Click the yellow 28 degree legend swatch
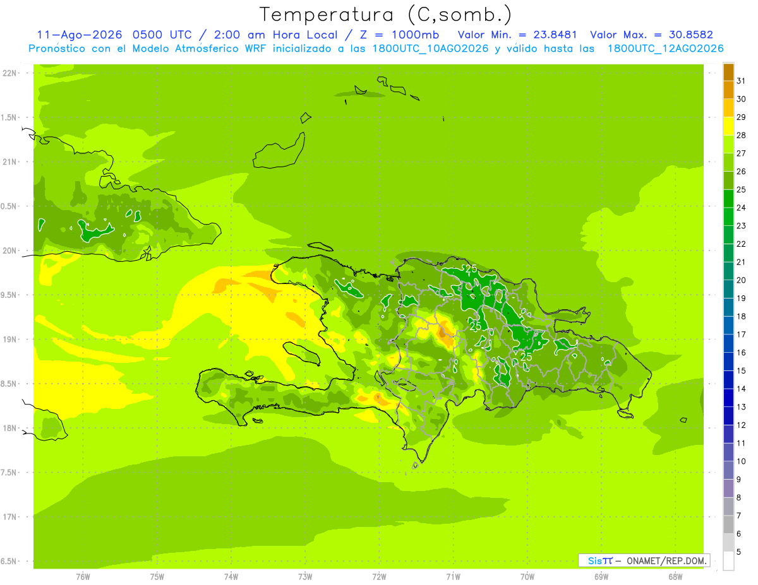Image resolution: width=758 pixels, height=585 pixels. pos(728,126)
